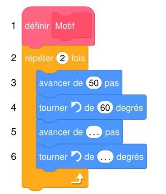Click the loop arrow icon at the repeat block bottom

(78, 178)
